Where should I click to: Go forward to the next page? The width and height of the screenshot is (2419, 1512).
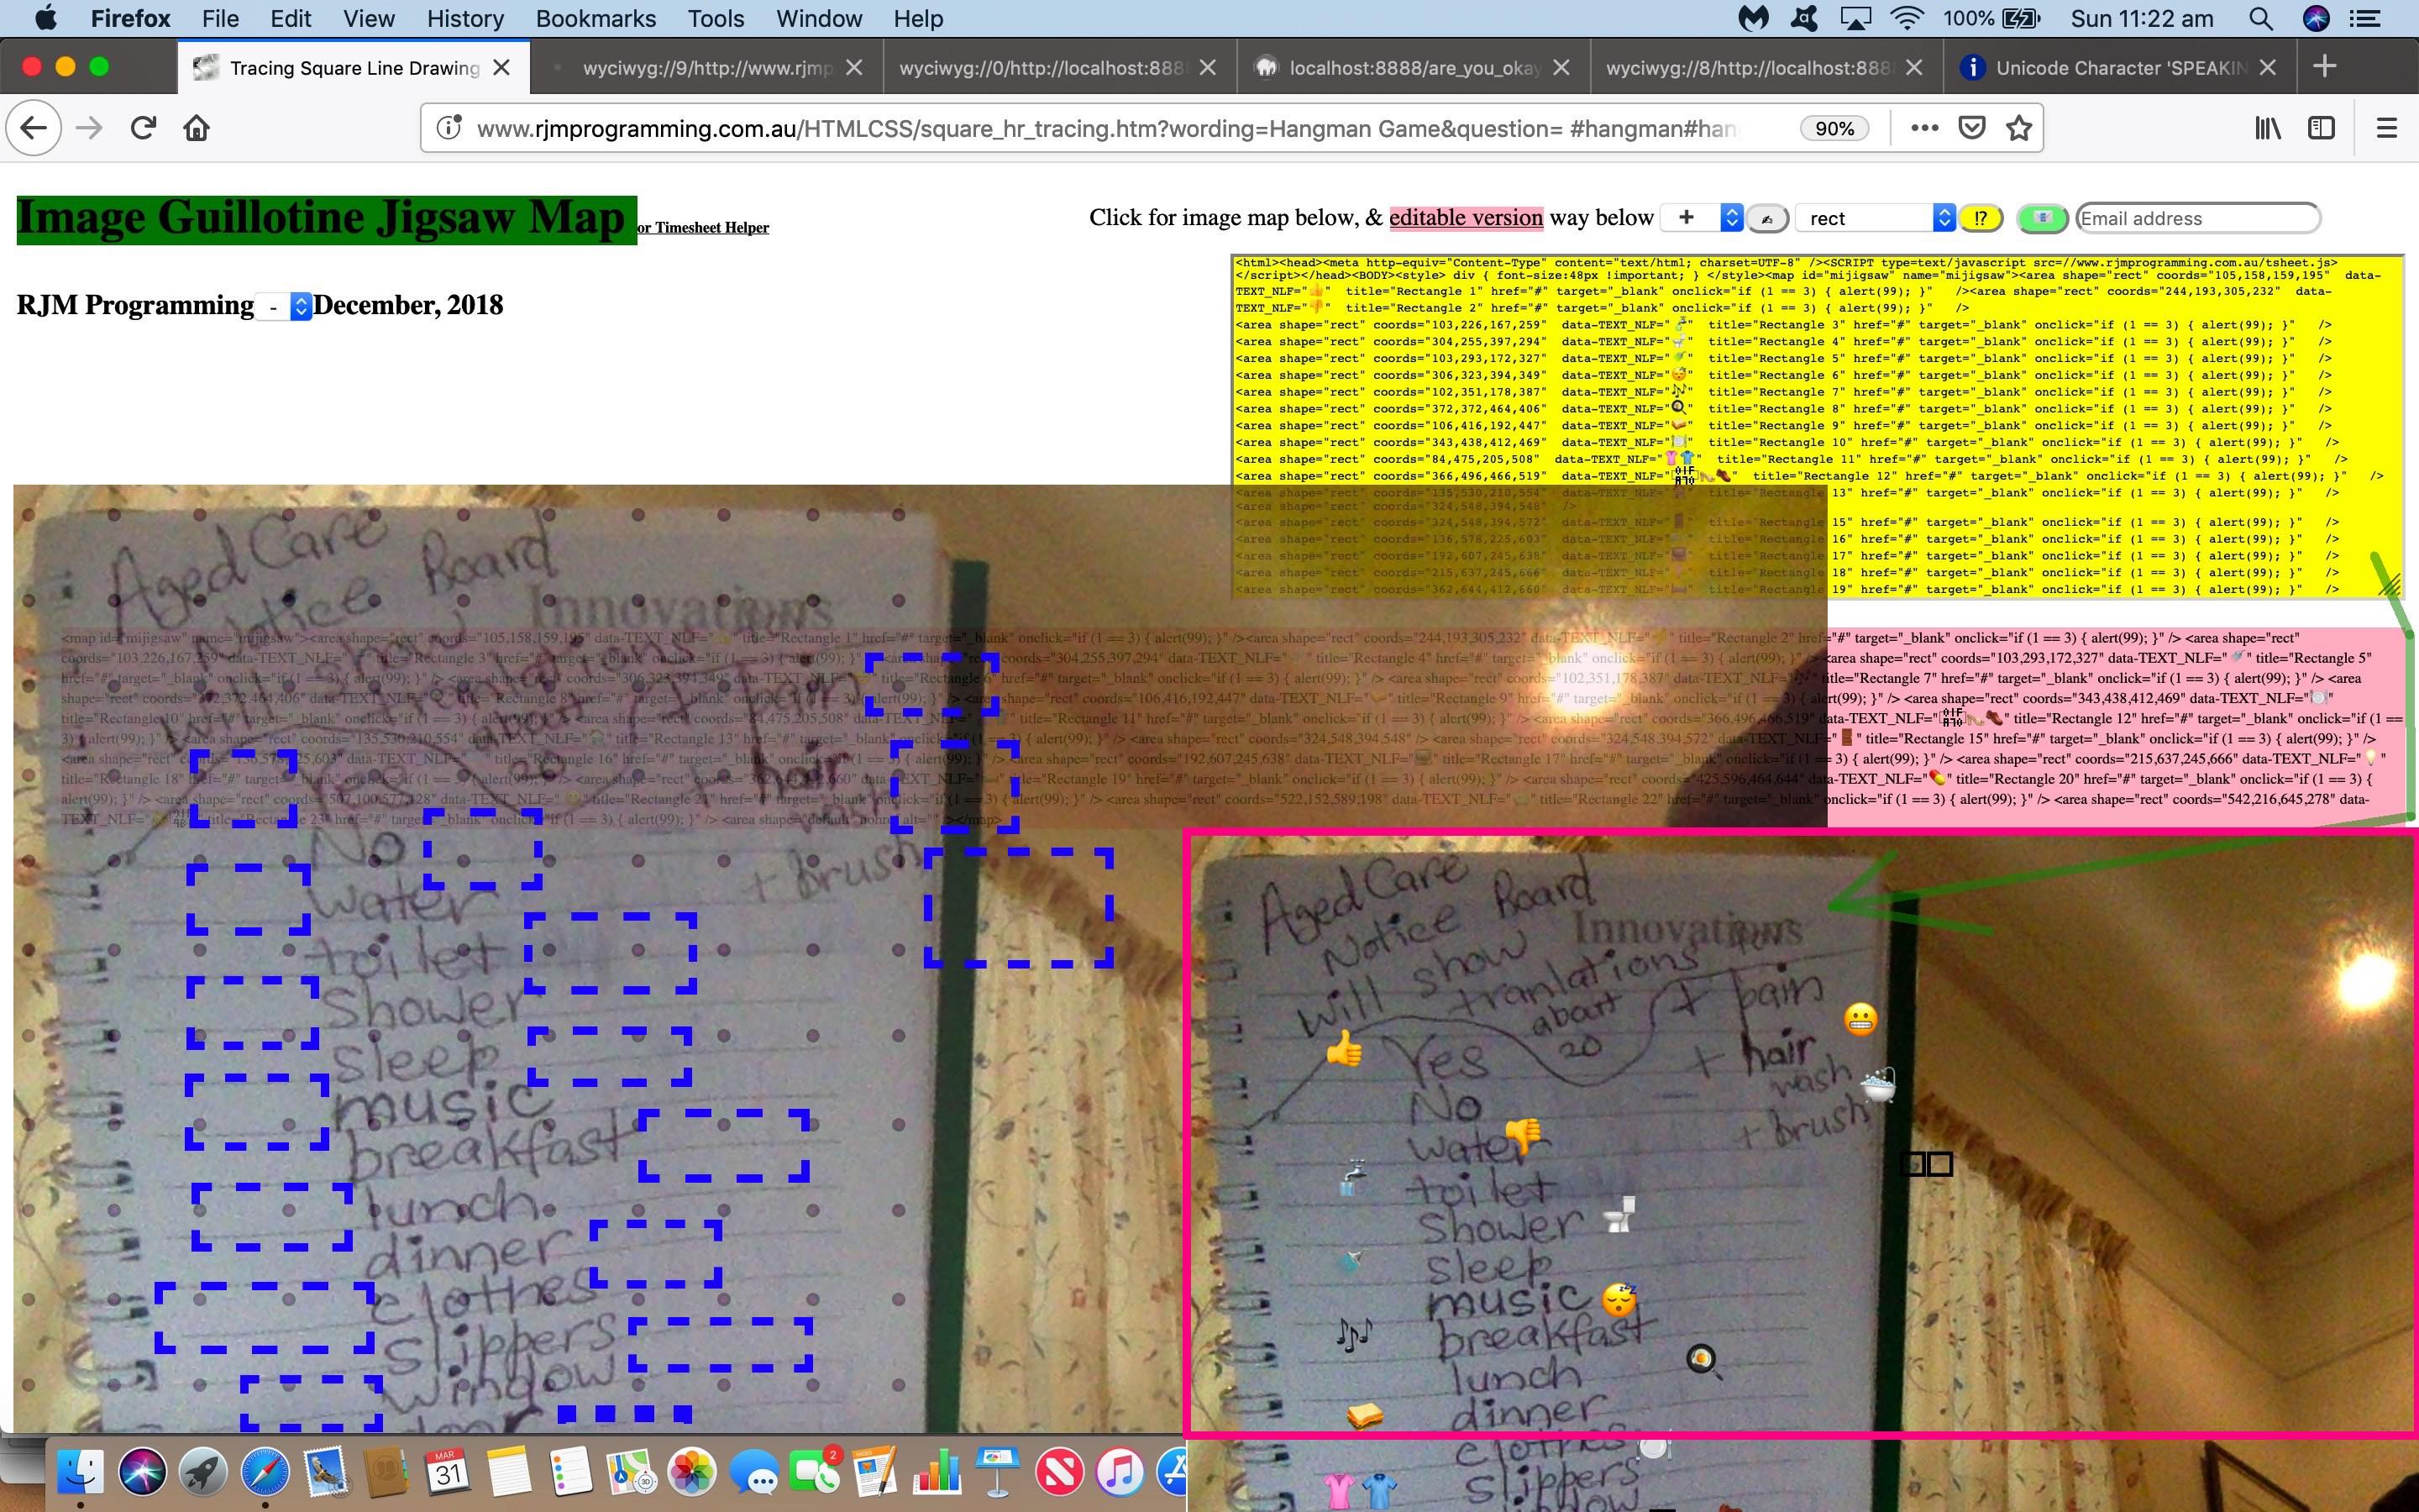coord(89,128)
